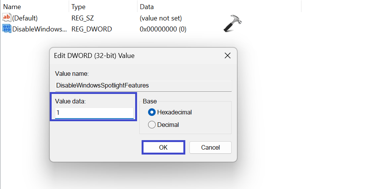Select the DisableWindows... registry entry name
The image size is (366, 189).
[x=39, y=29]
